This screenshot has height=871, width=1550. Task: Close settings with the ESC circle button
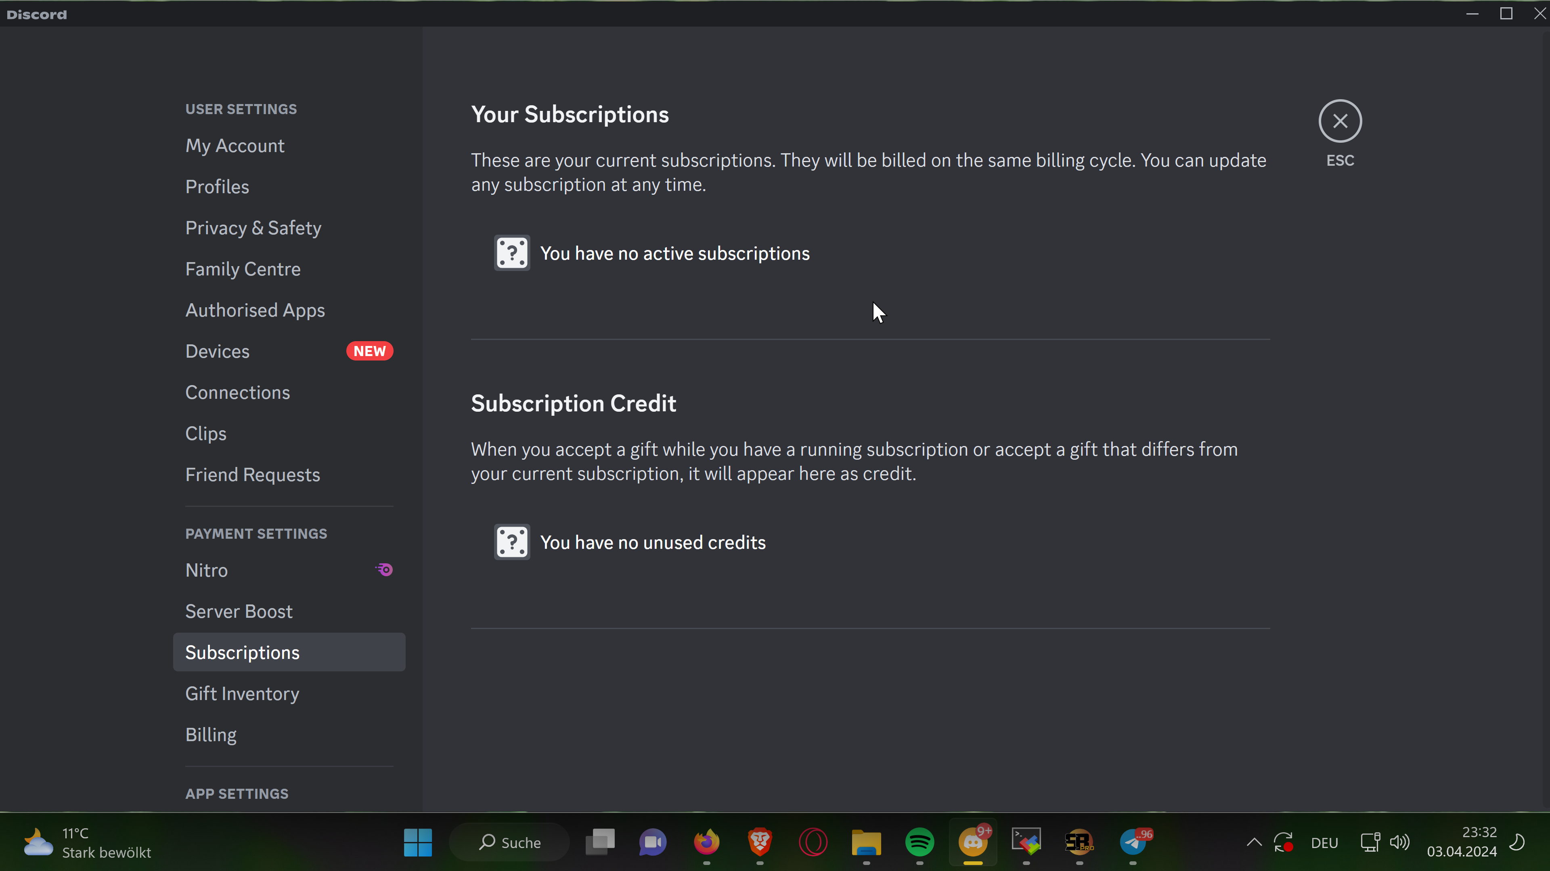tap(1339, 121)
